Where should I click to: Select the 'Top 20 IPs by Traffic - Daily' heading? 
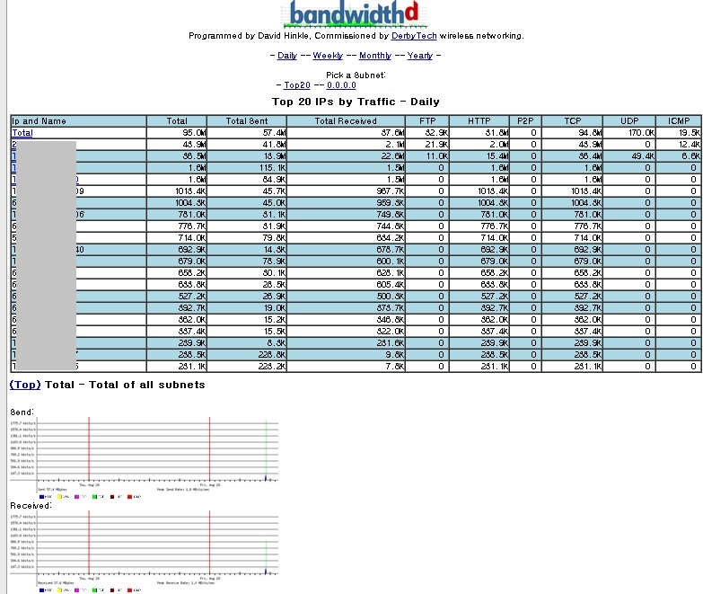coord(356,102)
